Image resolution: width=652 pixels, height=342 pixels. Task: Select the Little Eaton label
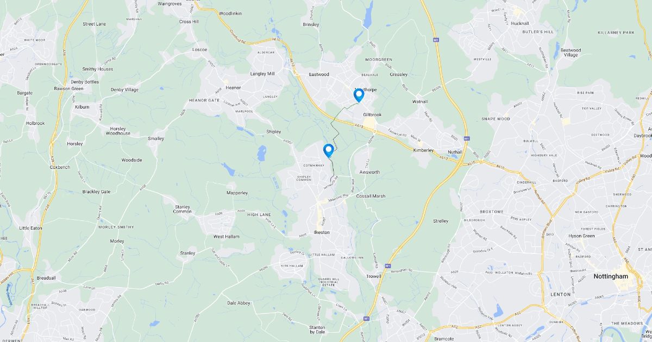click(x=30, y=228)
